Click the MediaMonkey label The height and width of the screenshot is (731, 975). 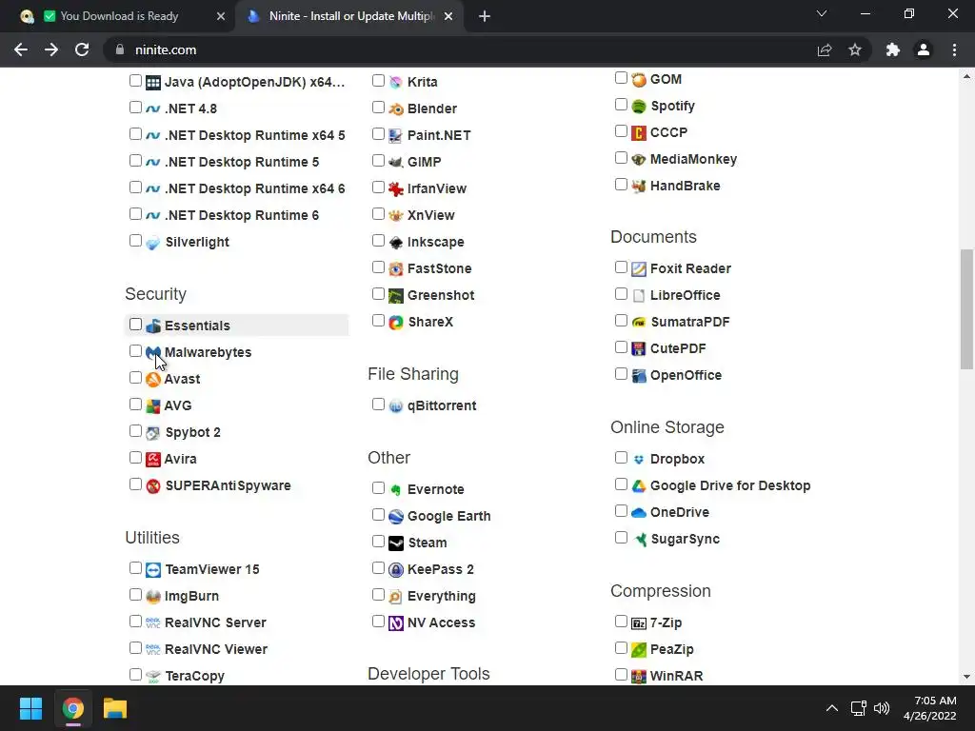(693, 159)
